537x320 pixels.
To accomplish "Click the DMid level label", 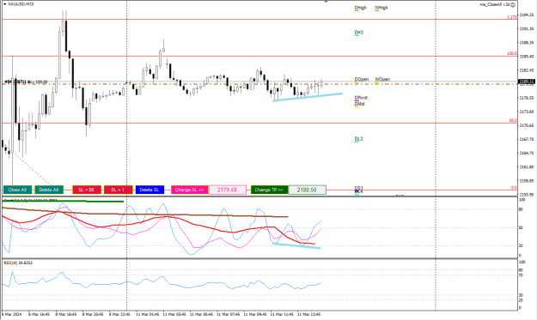I will click(x=359, y=104).
